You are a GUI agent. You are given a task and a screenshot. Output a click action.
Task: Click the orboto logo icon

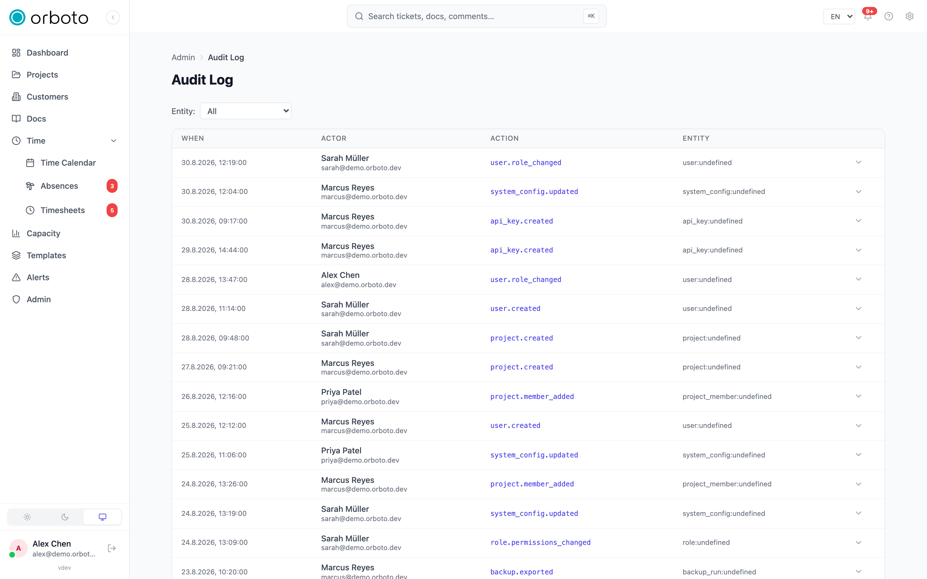pos(17,17)
